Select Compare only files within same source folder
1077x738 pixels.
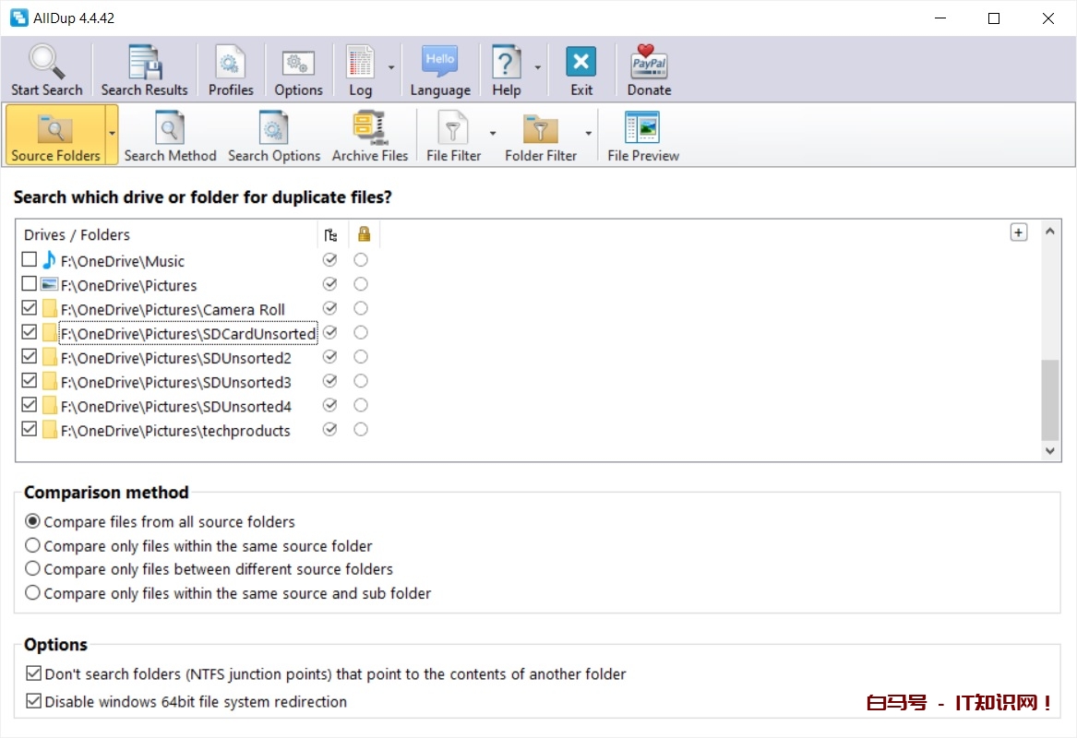point(33,545)
